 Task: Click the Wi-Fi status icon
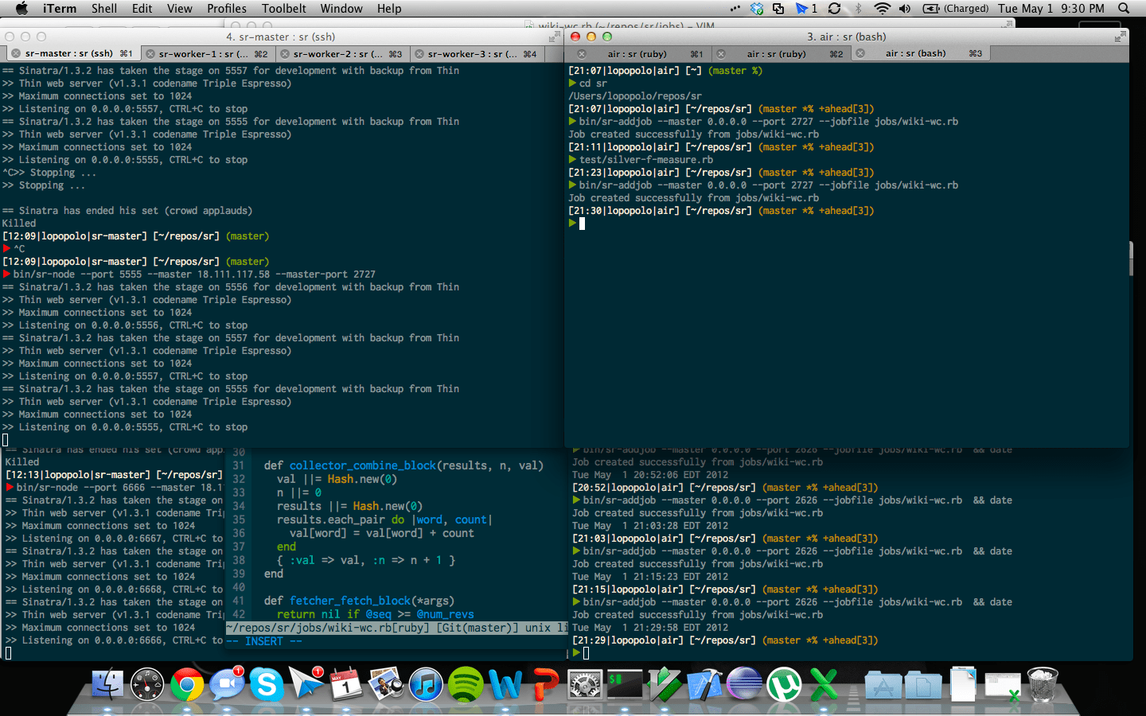(x=882, y=9)
